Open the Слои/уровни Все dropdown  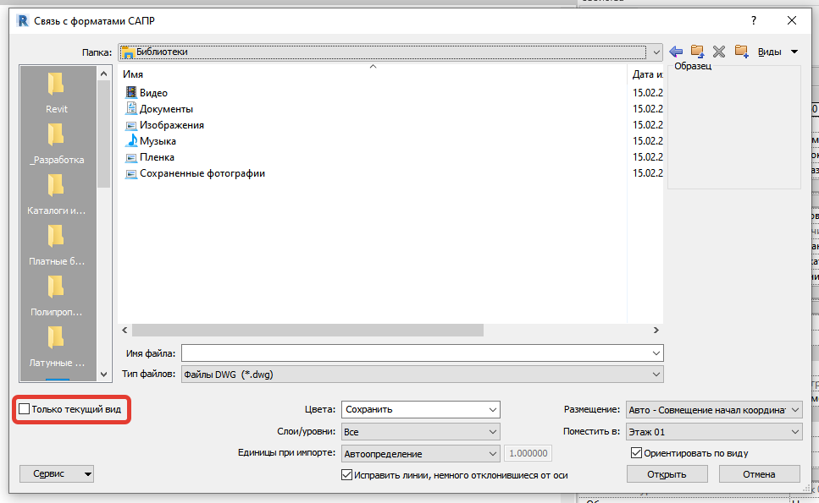click(x=420, y=432)
